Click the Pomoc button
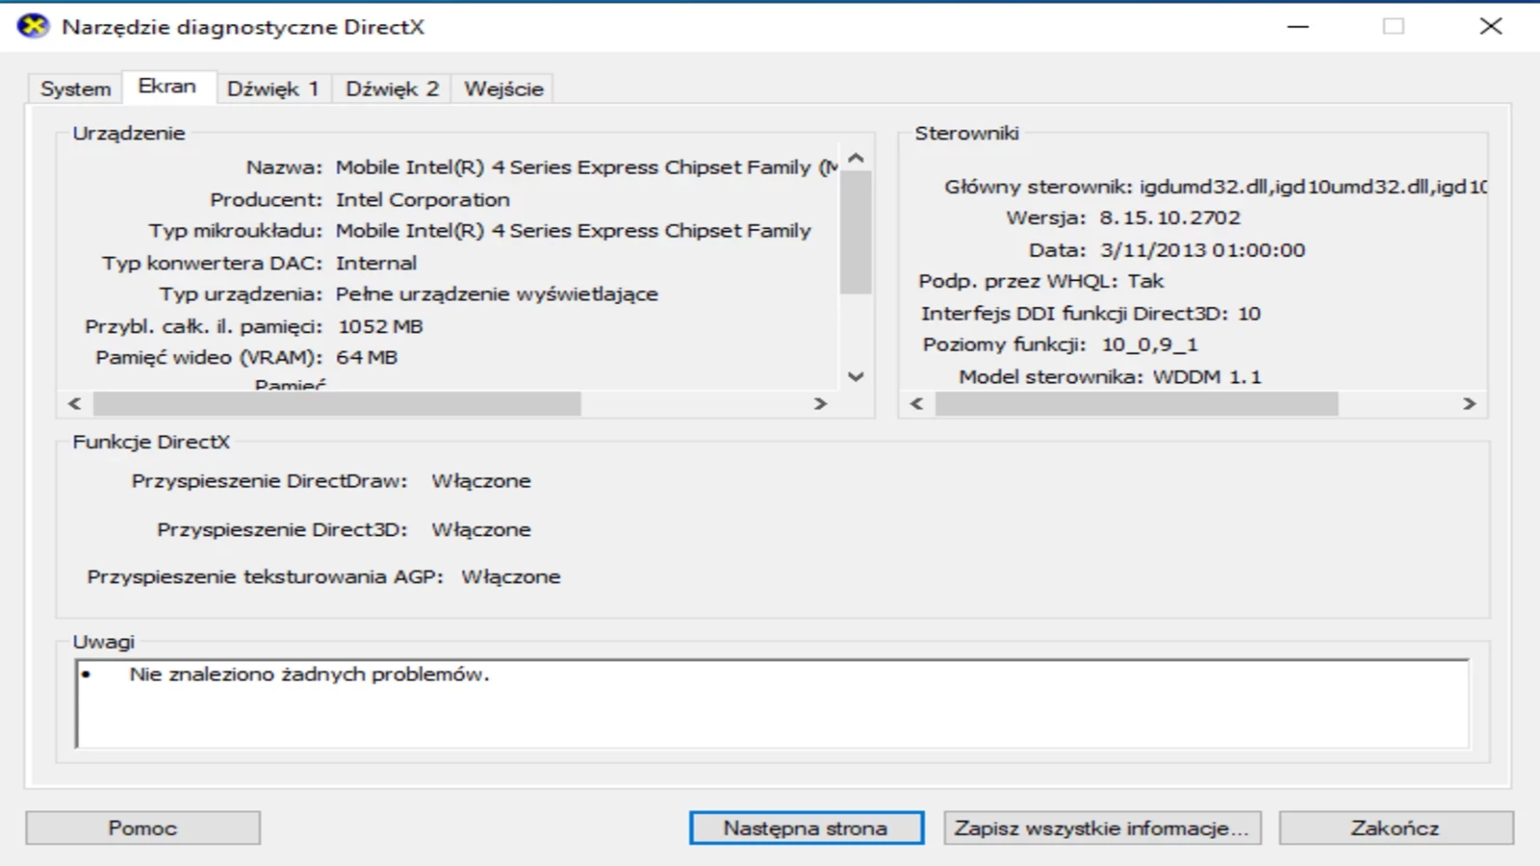The width and height of the screenshot is (1540, 866). (x=142, y=828)
